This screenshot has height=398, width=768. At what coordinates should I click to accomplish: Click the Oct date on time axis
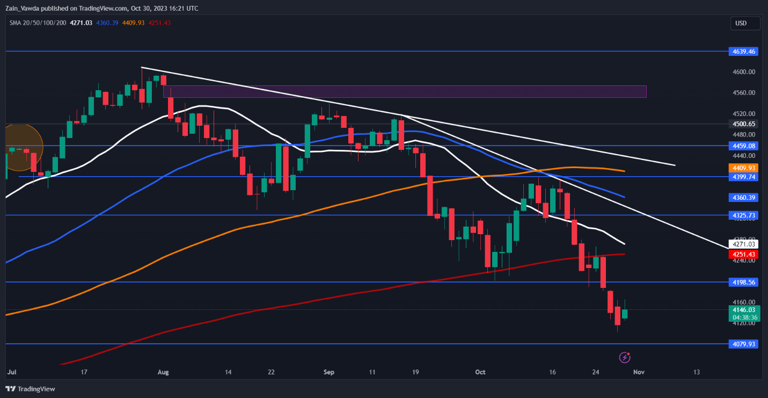click(x=481, y=372)
